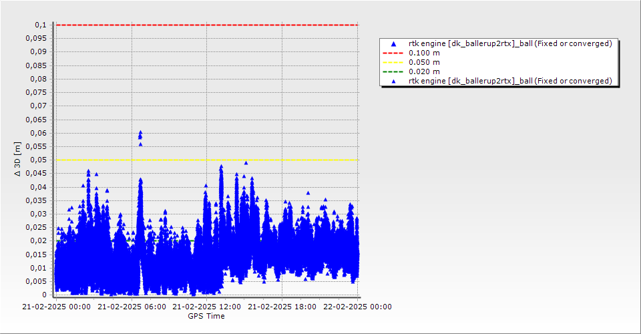Viewport: 641px width, 334px height.
Task: Click the "0,03" y-axis tick label
Action: point(39,214)
